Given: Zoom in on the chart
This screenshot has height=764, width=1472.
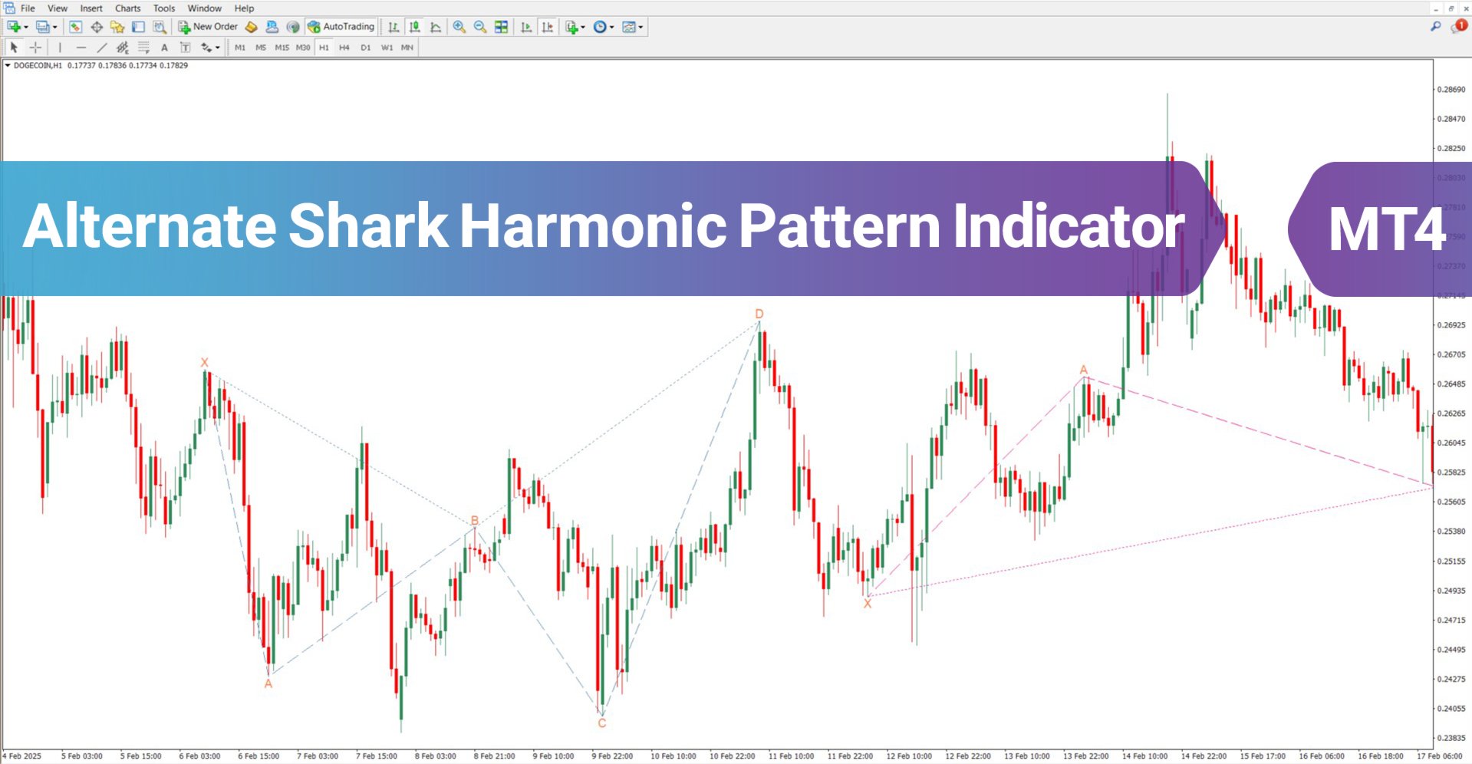Looking at the screenshot, I should point(459,27).
